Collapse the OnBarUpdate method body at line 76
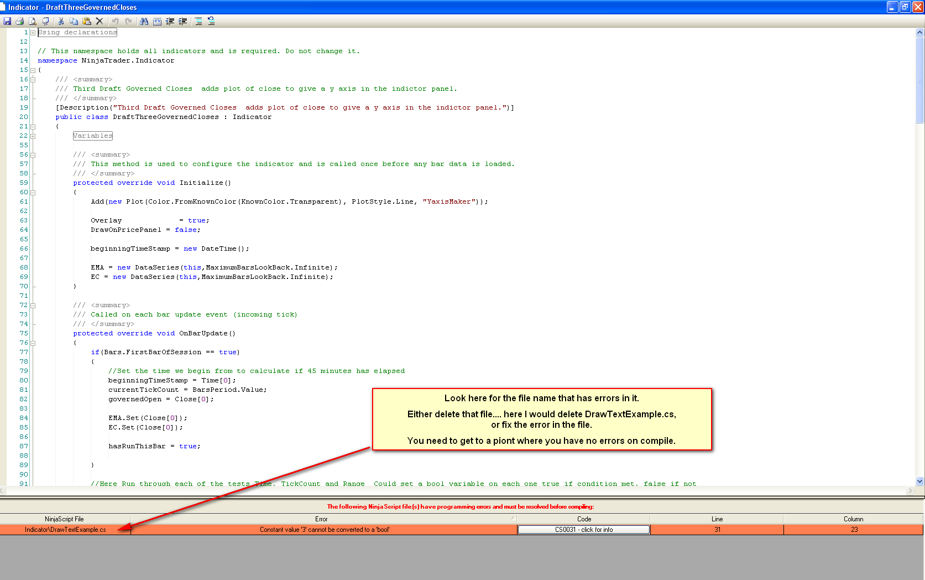The width and height of the screenshot is (925, 580). (x=33, y=343)
